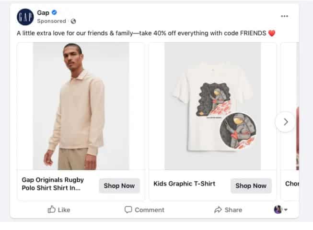Click the Gap Originals Rugby Polo title
313x230 pixels.
[x=53, y=184]
